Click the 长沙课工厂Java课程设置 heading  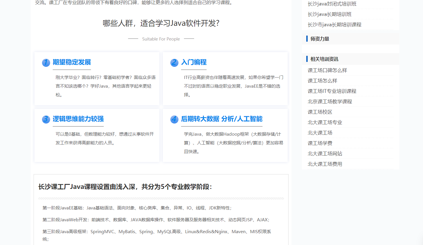pos(125,187)
